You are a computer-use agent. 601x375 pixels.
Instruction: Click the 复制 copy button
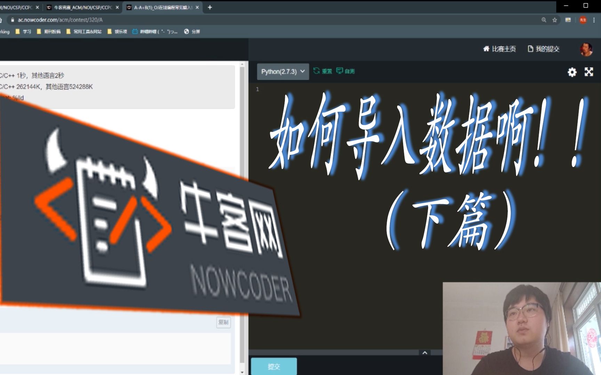(x=223, y=322)
